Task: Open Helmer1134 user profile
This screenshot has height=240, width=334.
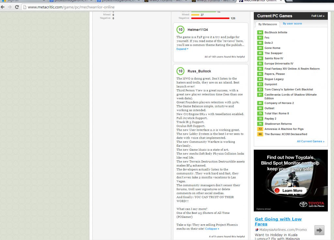Action: [x=198, y=30]
